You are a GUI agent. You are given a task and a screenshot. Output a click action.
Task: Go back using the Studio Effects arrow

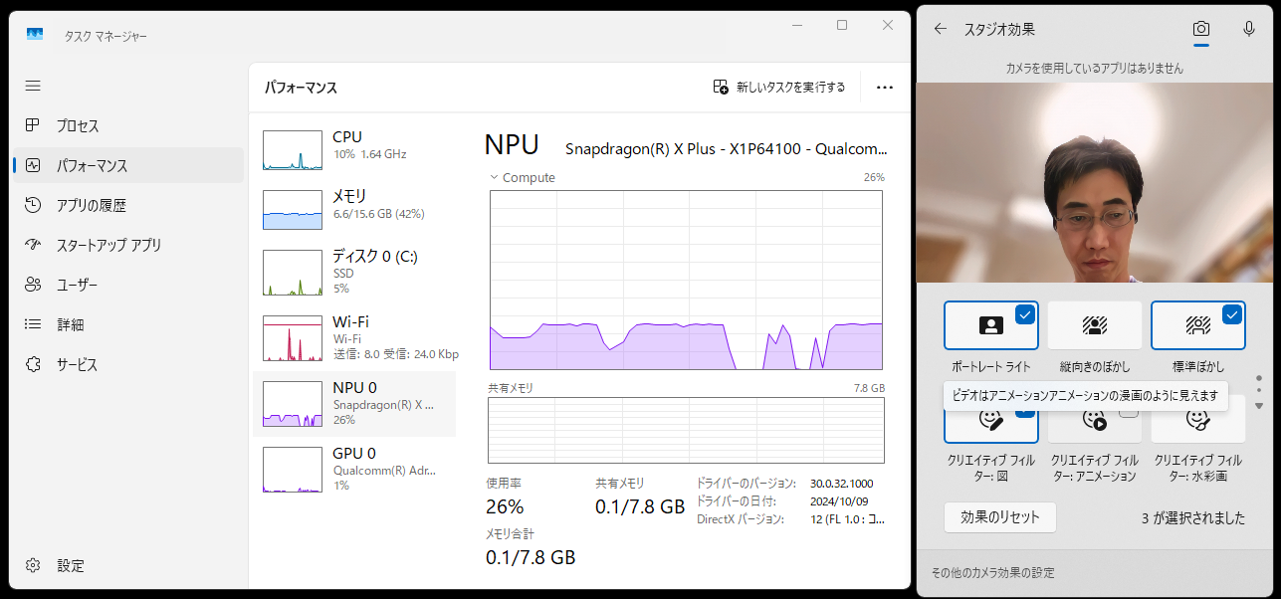coord(941,29)
